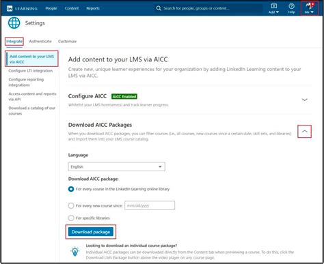Click 'Looking to download an individual course package?' text
Image resolution: width=324 pixels, height=264 pixels.
(x=131, y=246)
